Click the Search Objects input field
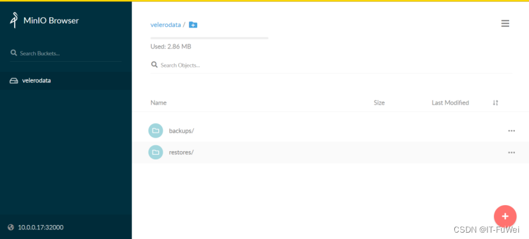Viewport: 529px width, 239px height. 331,65
